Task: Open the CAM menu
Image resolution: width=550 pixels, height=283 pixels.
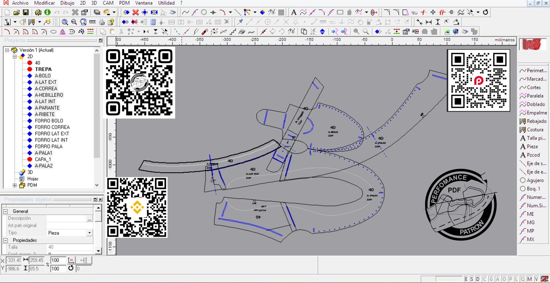Action: point(108,3)
